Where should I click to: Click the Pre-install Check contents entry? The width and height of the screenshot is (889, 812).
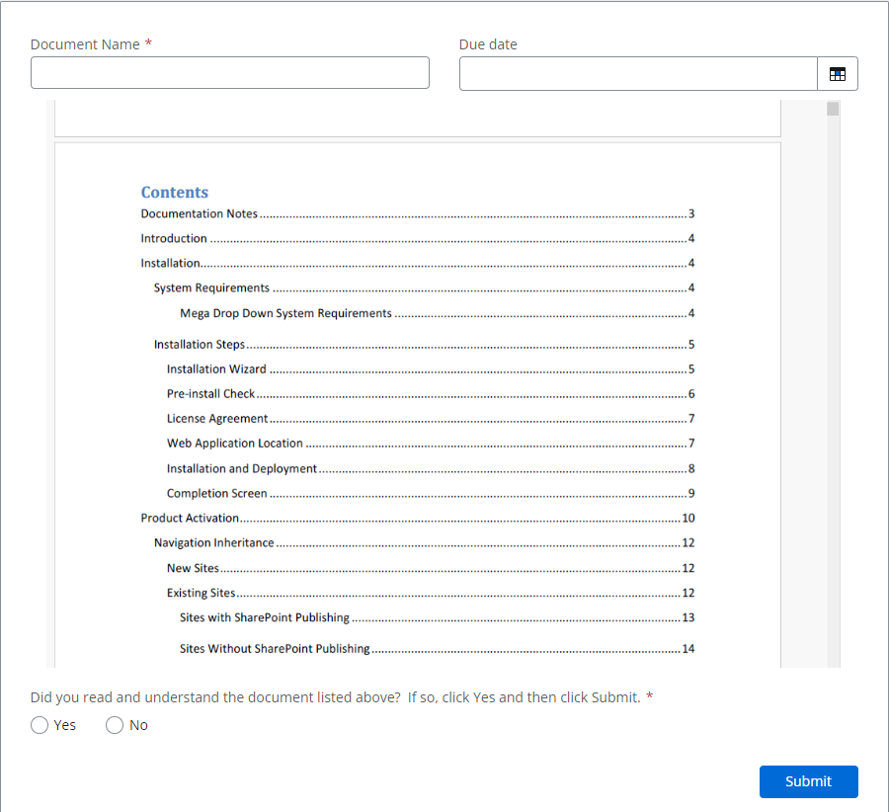(210, 394)
